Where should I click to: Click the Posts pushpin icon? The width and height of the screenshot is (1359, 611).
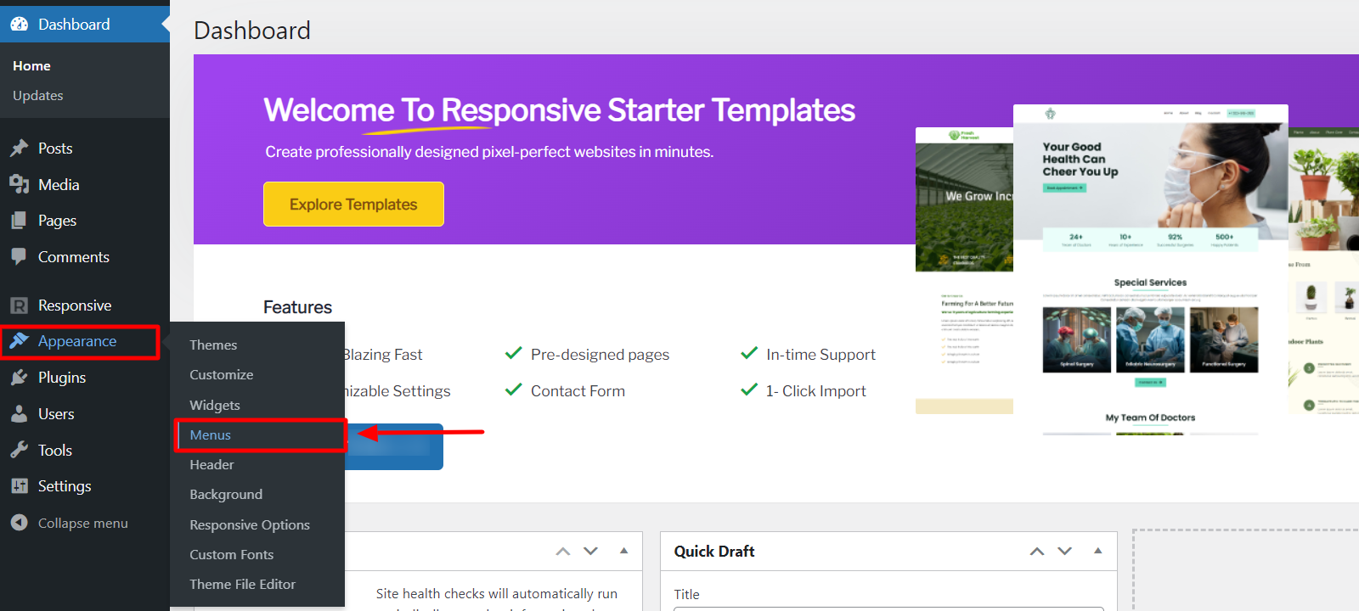pos(20,149)
